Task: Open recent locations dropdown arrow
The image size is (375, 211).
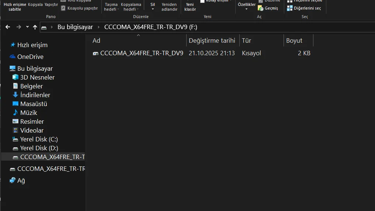Action: click(27, 27)
